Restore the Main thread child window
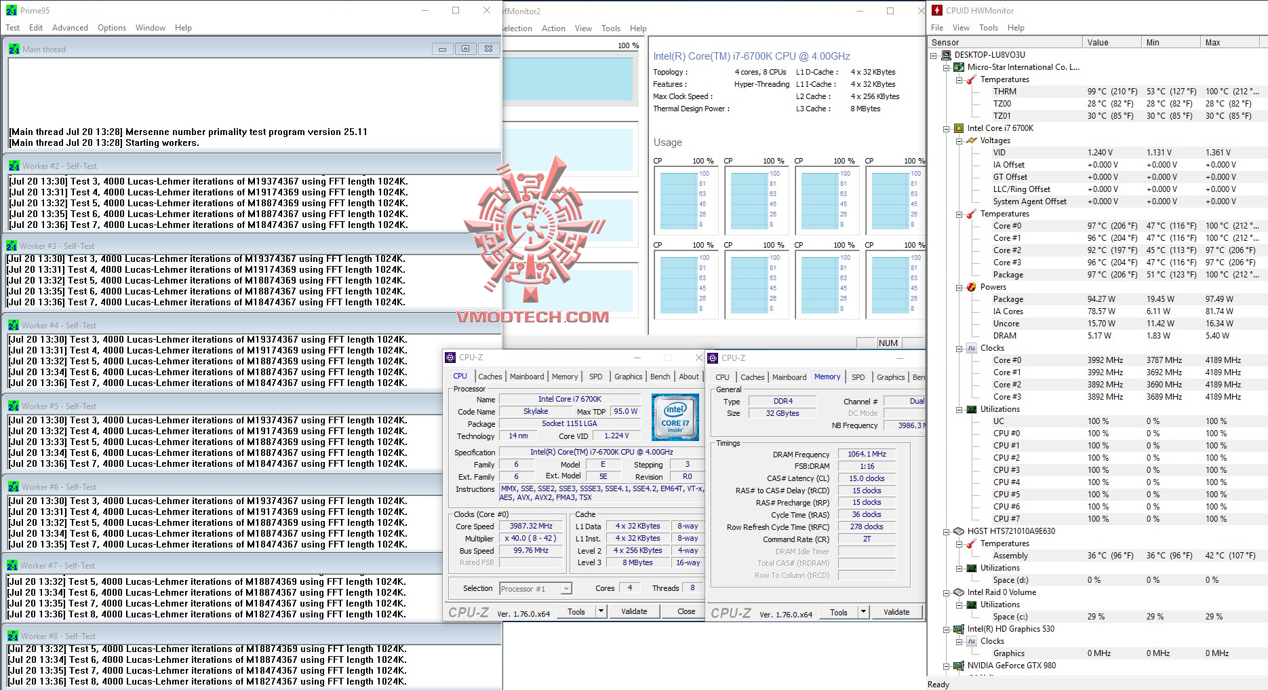Viewport: 1268px width, 690px height. coord(465,49)
